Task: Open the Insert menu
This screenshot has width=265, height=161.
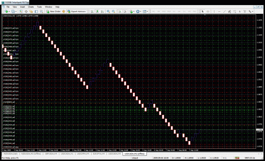Action: [22, 7]
